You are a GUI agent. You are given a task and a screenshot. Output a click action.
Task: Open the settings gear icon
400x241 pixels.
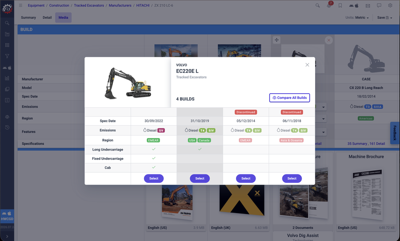tap(390, 5)
